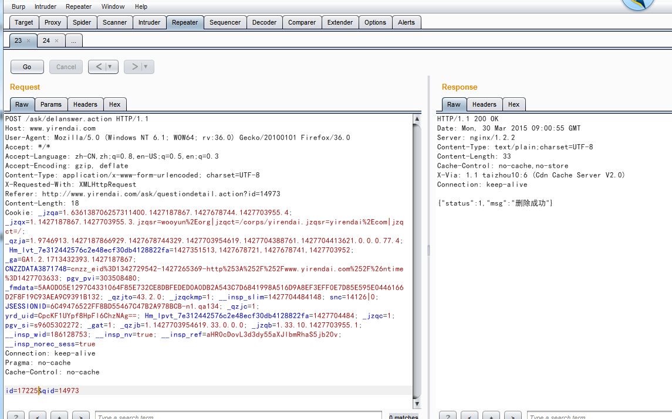Open the back history dropdown arrow
Viewport: 672px width, 419px height.
(110, 67)
